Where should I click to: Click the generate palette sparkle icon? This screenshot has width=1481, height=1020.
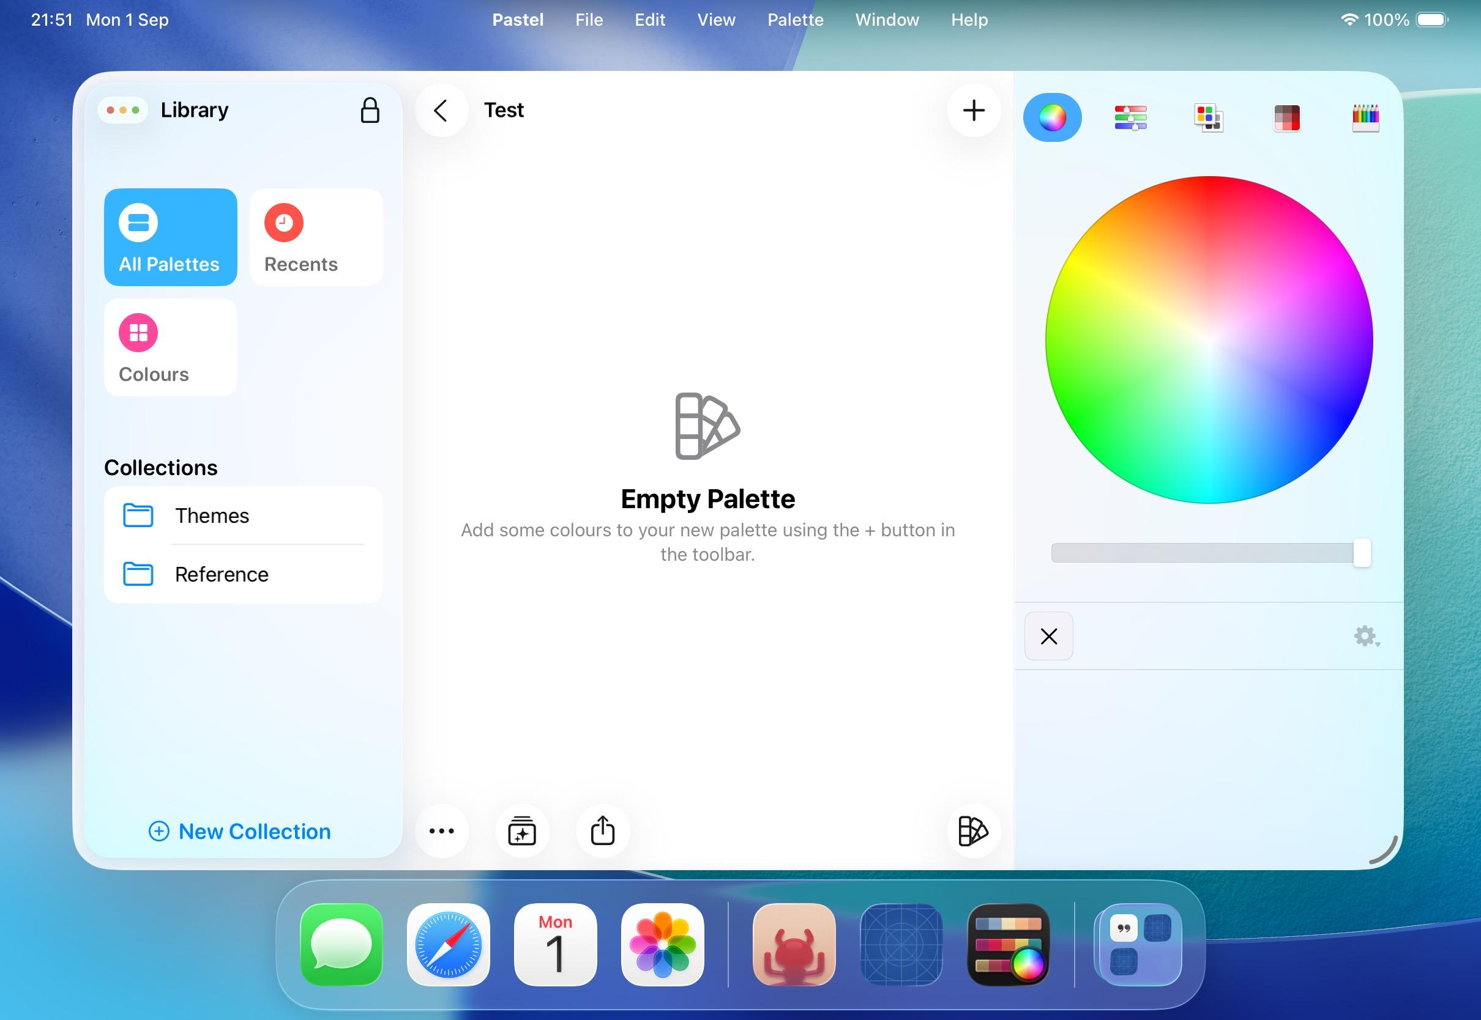pos(522,831)
